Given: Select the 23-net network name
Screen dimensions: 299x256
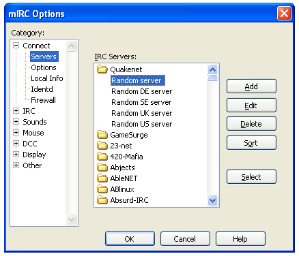Looking at the screenshot, I should [121, 146].
